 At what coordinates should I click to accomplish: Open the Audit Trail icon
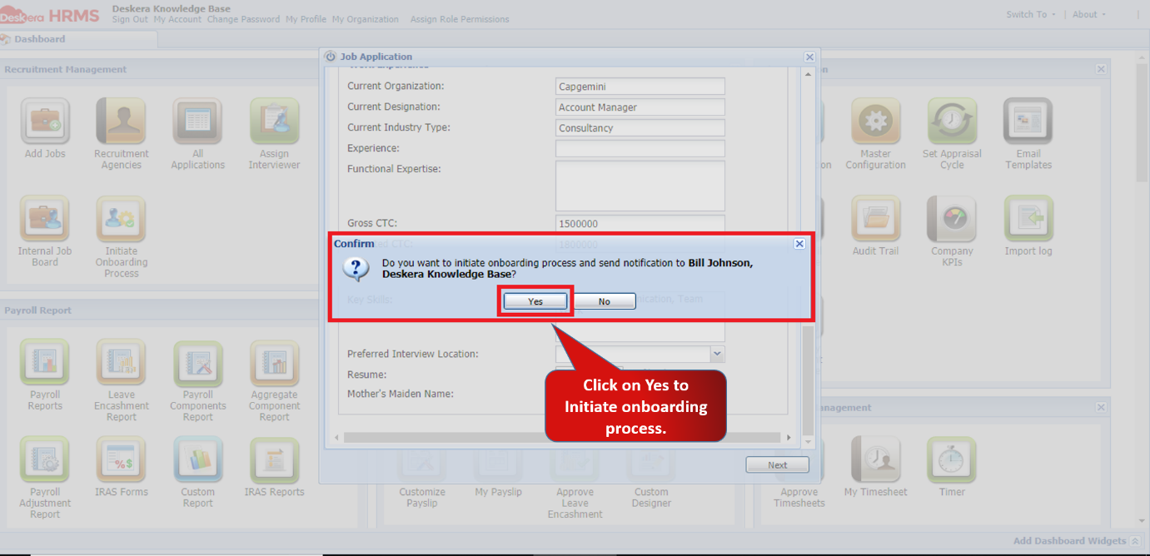click(x=875, y=219)
